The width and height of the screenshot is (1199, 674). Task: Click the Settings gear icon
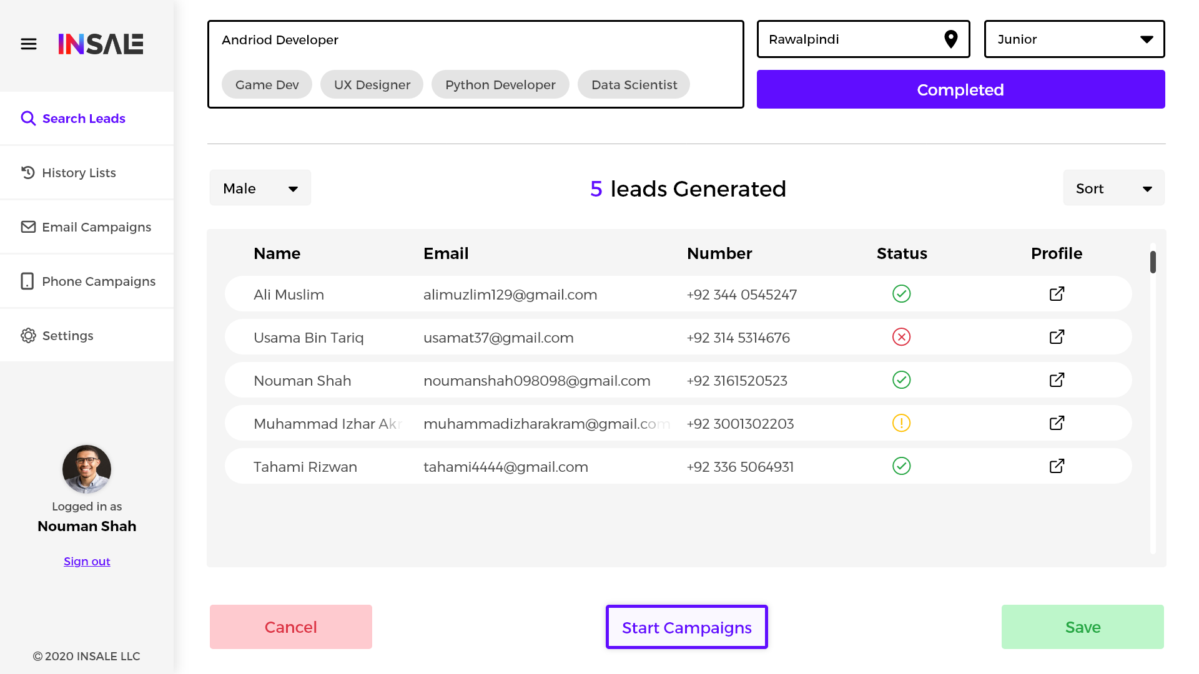coord(28,336)
